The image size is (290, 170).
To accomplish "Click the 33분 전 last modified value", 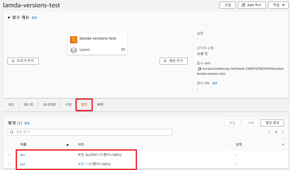I will click(x=202, y=54).
